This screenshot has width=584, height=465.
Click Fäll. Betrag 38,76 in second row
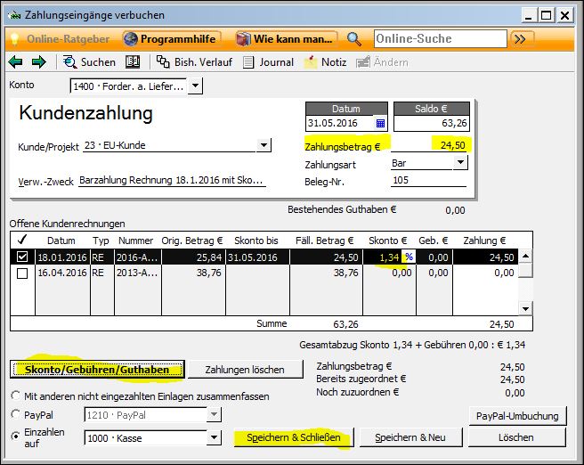click(x=326, y=273)
